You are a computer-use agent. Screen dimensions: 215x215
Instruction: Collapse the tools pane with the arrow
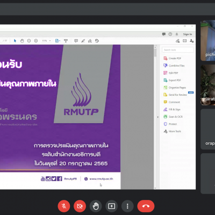(158, 117)
